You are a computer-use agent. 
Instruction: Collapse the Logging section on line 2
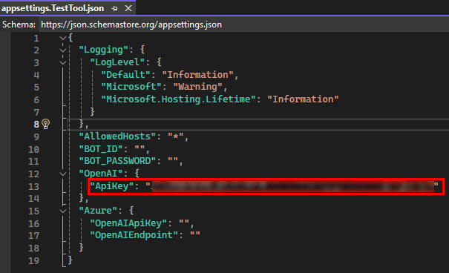point(62,50)
